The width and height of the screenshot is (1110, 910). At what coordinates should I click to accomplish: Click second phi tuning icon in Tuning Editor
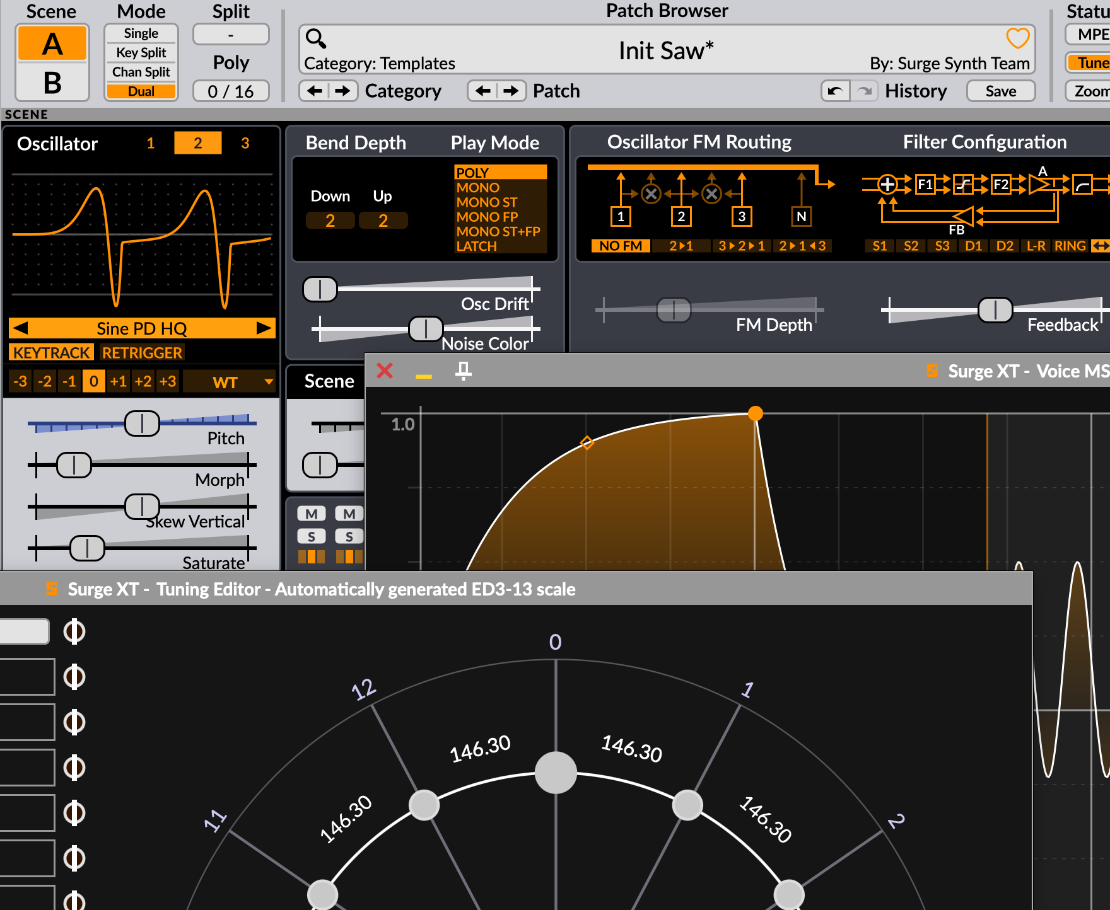point(74,677)
